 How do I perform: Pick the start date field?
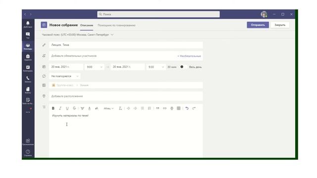pyautogui.click(x=66, y=67)
